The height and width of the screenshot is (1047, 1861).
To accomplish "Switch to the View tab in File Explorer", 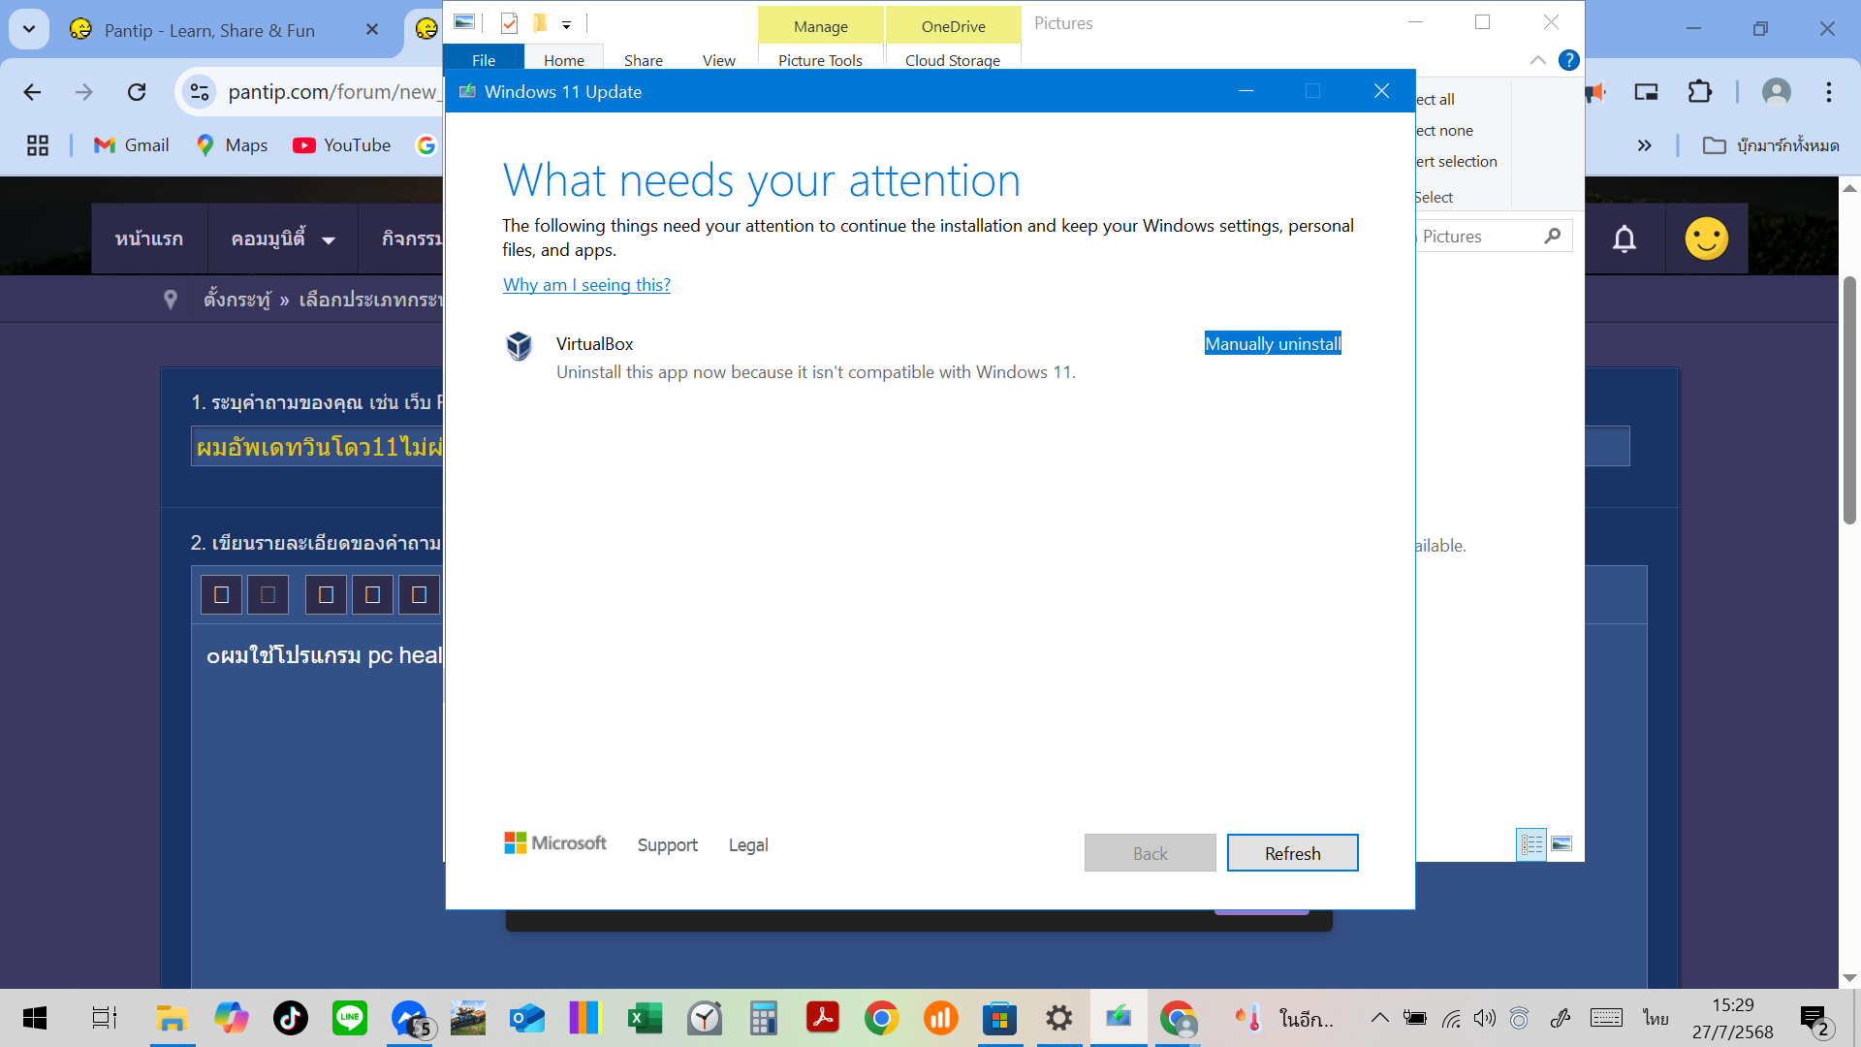I will click(x=719, y=60).
